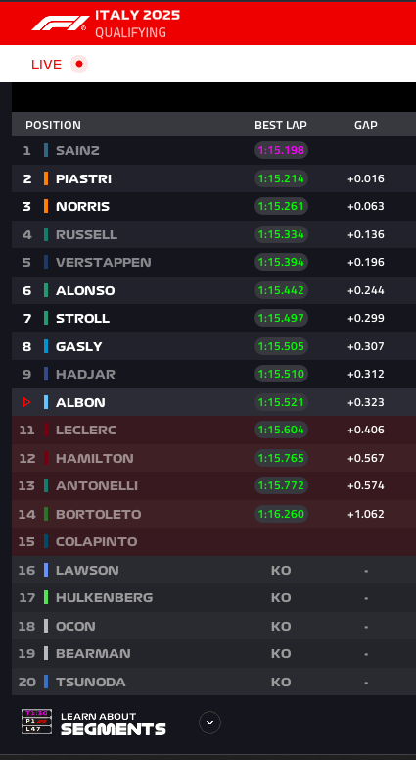
Task: Click the GAP column header
Action: point(366,126)
